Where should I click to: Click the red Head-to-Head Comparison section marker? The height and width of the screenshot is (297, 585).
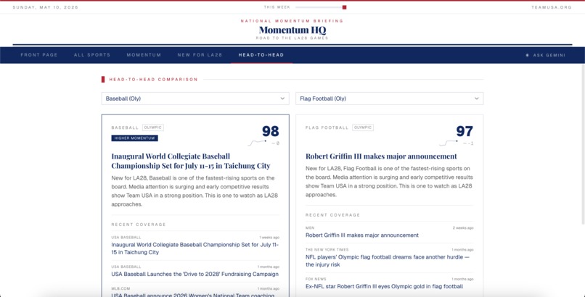click(x=103, y=79)
